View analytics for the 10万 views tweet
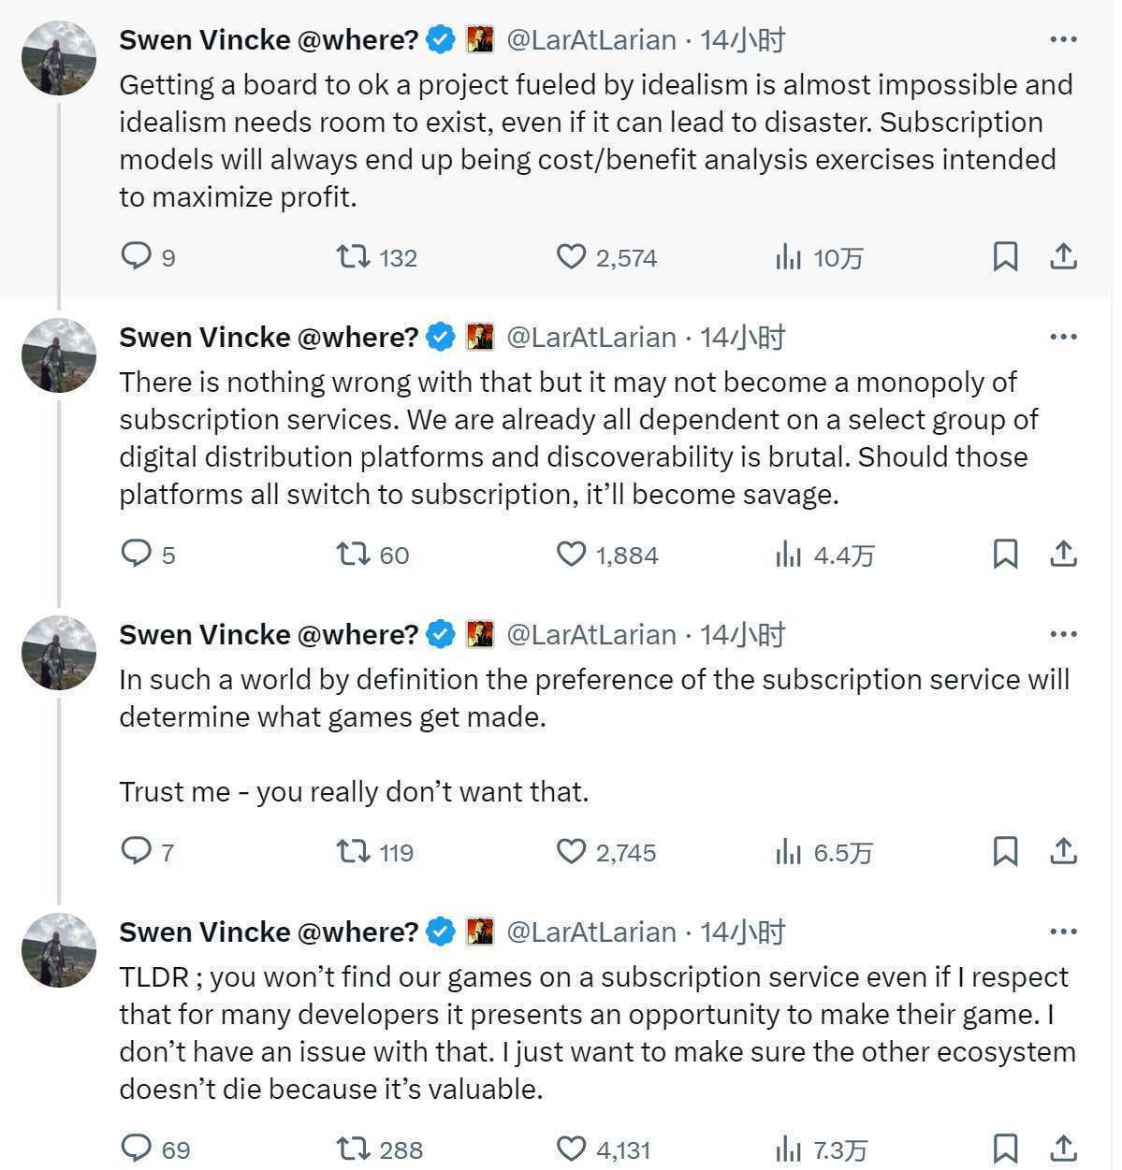The height and width of the screenshot is (1170, 1122). pos(789,255)
